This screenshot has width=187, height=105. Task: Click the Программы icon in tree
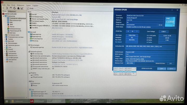(x=7, y=54)
